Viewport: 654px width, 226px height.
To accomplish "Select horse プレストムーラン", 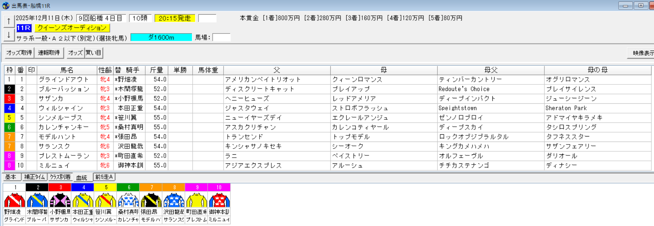I will point(64,156).
